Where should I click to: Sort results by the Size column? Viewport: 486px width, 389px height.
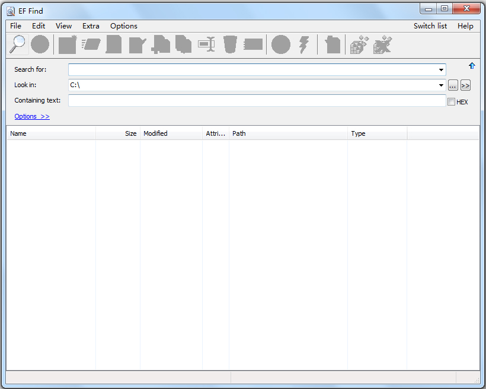[x=118, y=133]
